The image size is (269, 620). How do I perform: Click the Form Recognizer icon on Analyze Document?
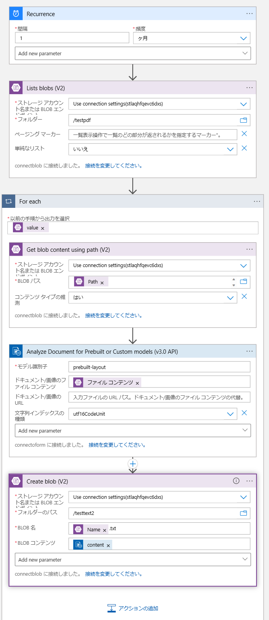click(x=15, y=351)
